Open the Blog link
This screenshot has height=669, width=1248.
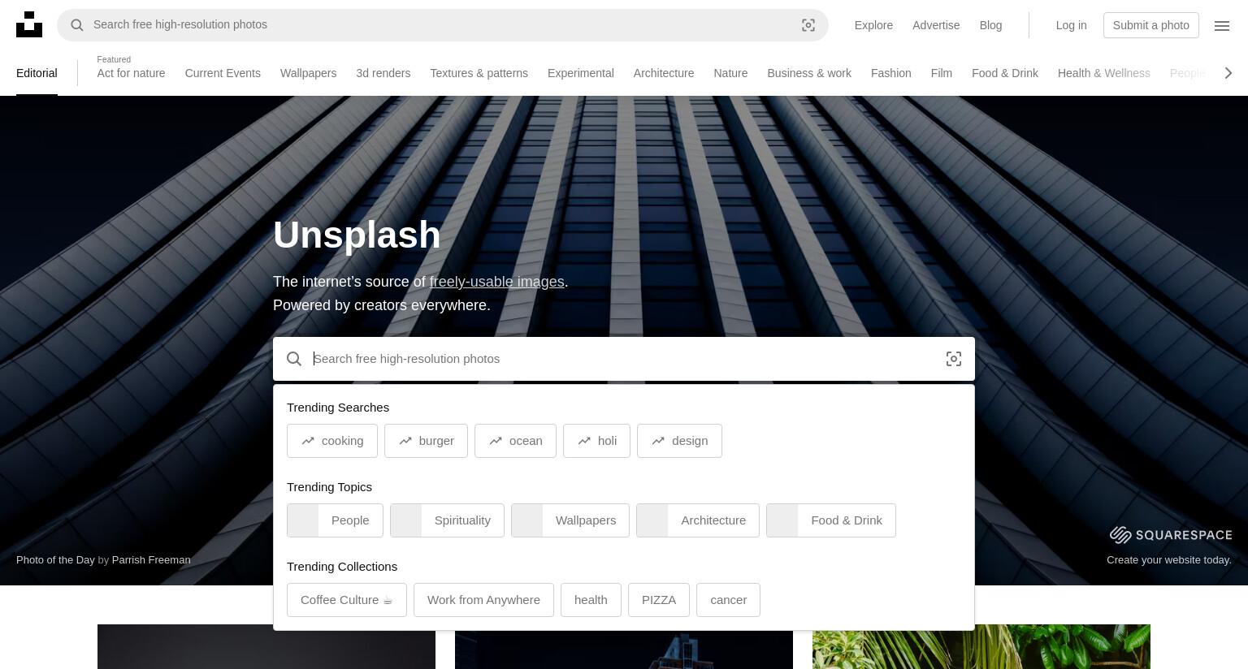coord(990,25)
